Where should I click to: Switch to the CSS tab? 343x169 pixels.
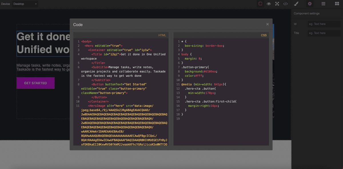(x=264, y=35)
